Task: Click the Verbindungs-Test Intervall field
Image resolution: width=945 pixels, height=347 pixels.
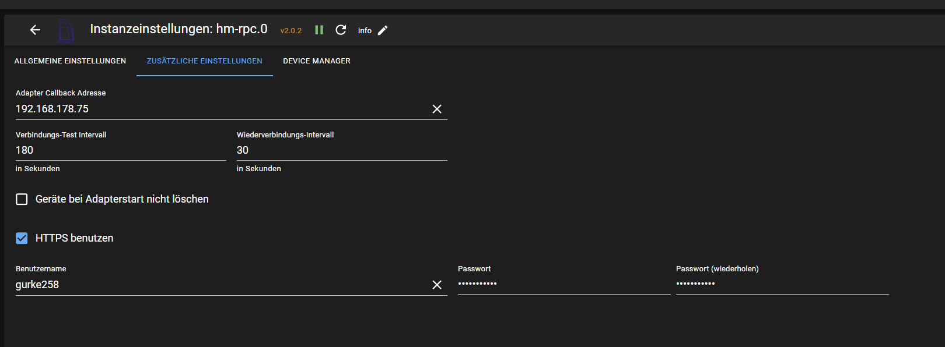Action: pyautogui.click(x=120, y=150)
